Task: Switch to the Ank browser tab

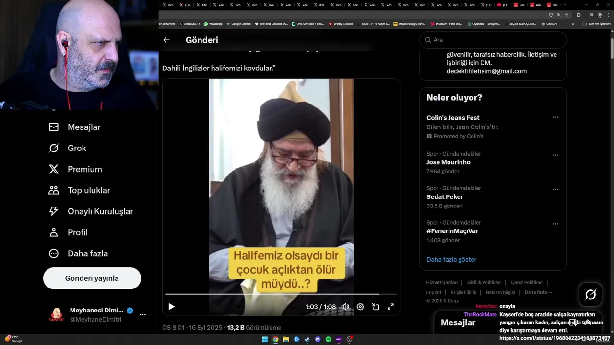Action: click(536, 5)
